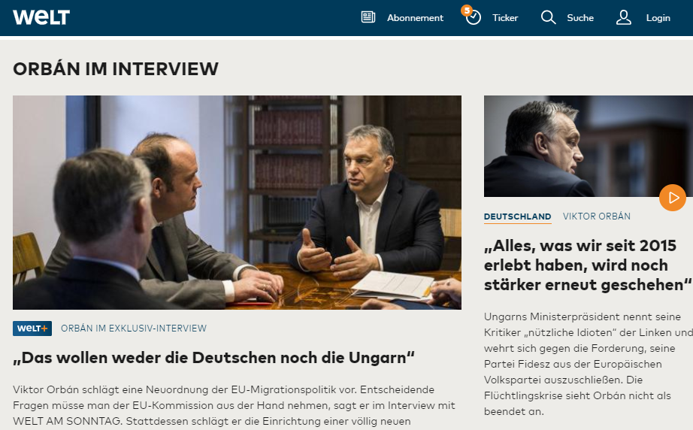Click the WELT+ premium badge
This screenshot has height=430, width=693.
click(x=32, y=329)
